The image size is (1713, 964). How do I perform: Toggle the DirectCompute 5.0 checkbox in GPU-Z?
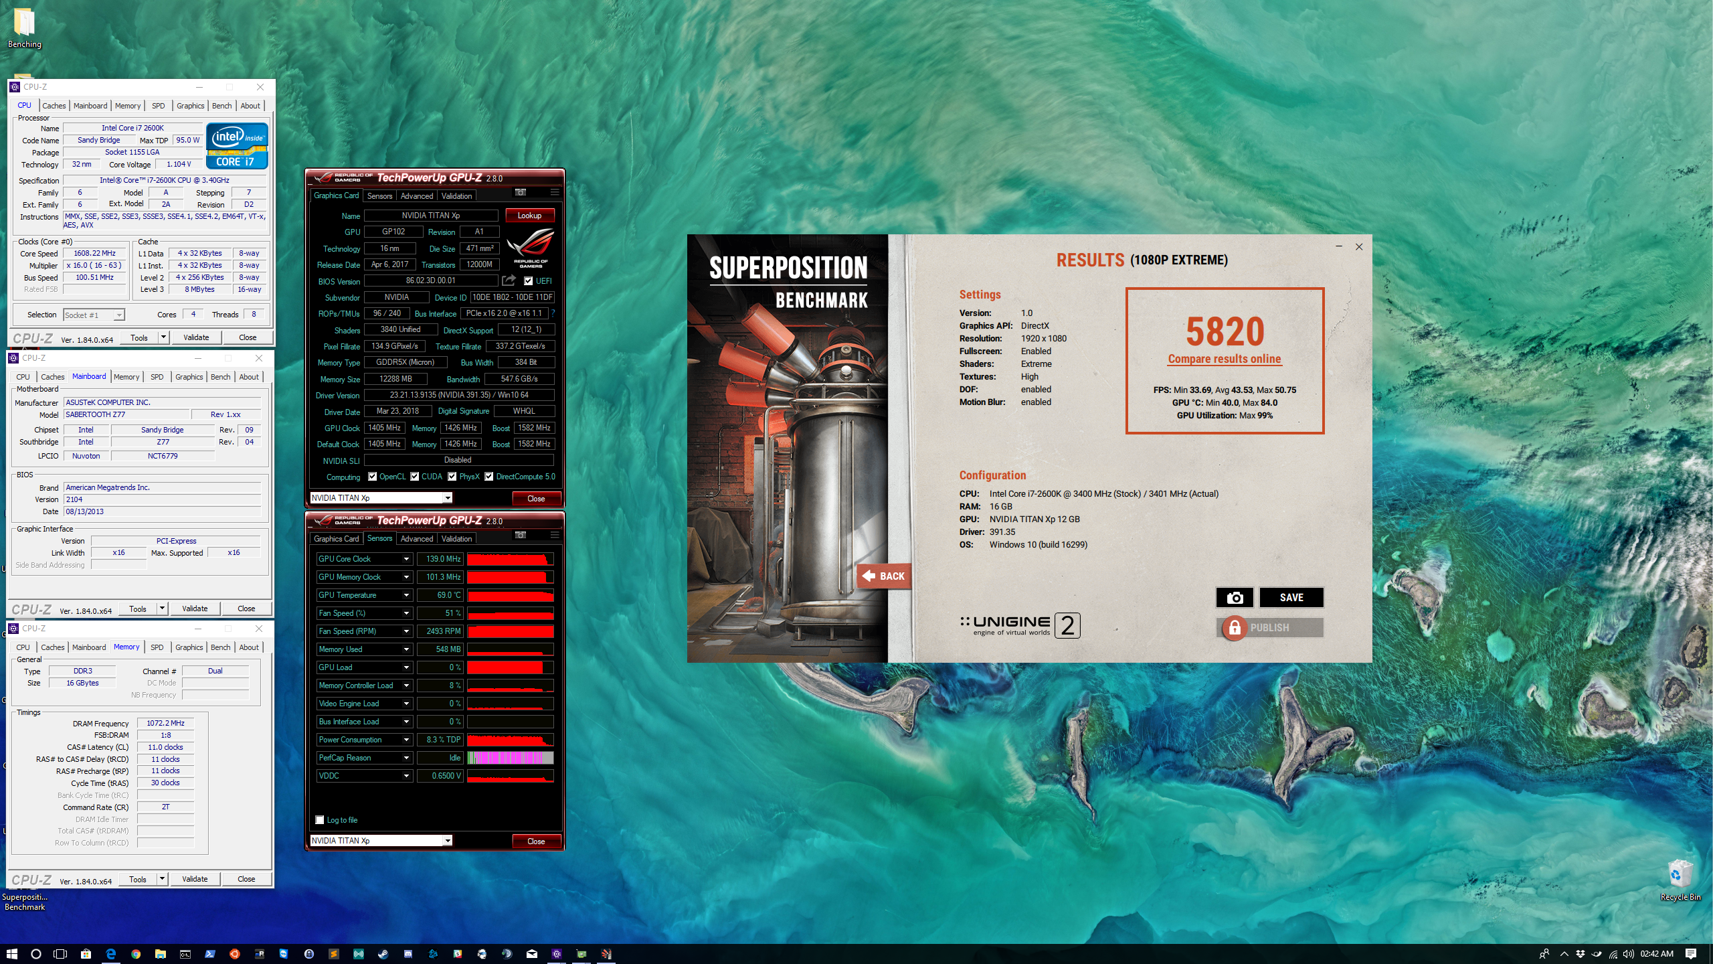tap(489, 477)
